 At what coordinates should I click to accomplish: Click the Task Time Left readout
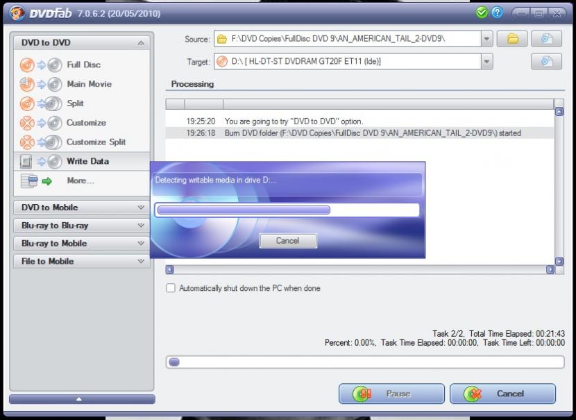524,343
